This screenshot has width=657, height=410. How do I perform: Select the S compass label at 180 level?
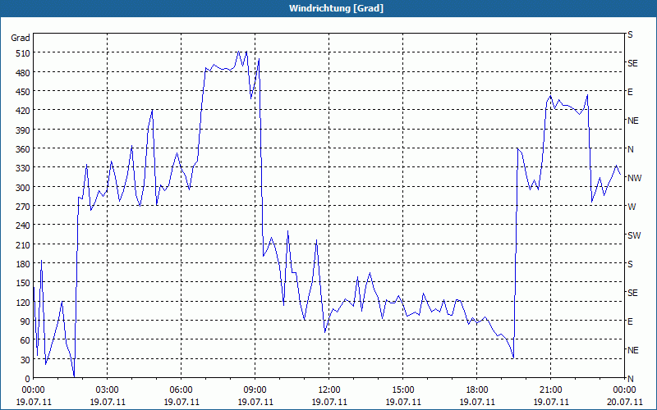tap(630, 264)
